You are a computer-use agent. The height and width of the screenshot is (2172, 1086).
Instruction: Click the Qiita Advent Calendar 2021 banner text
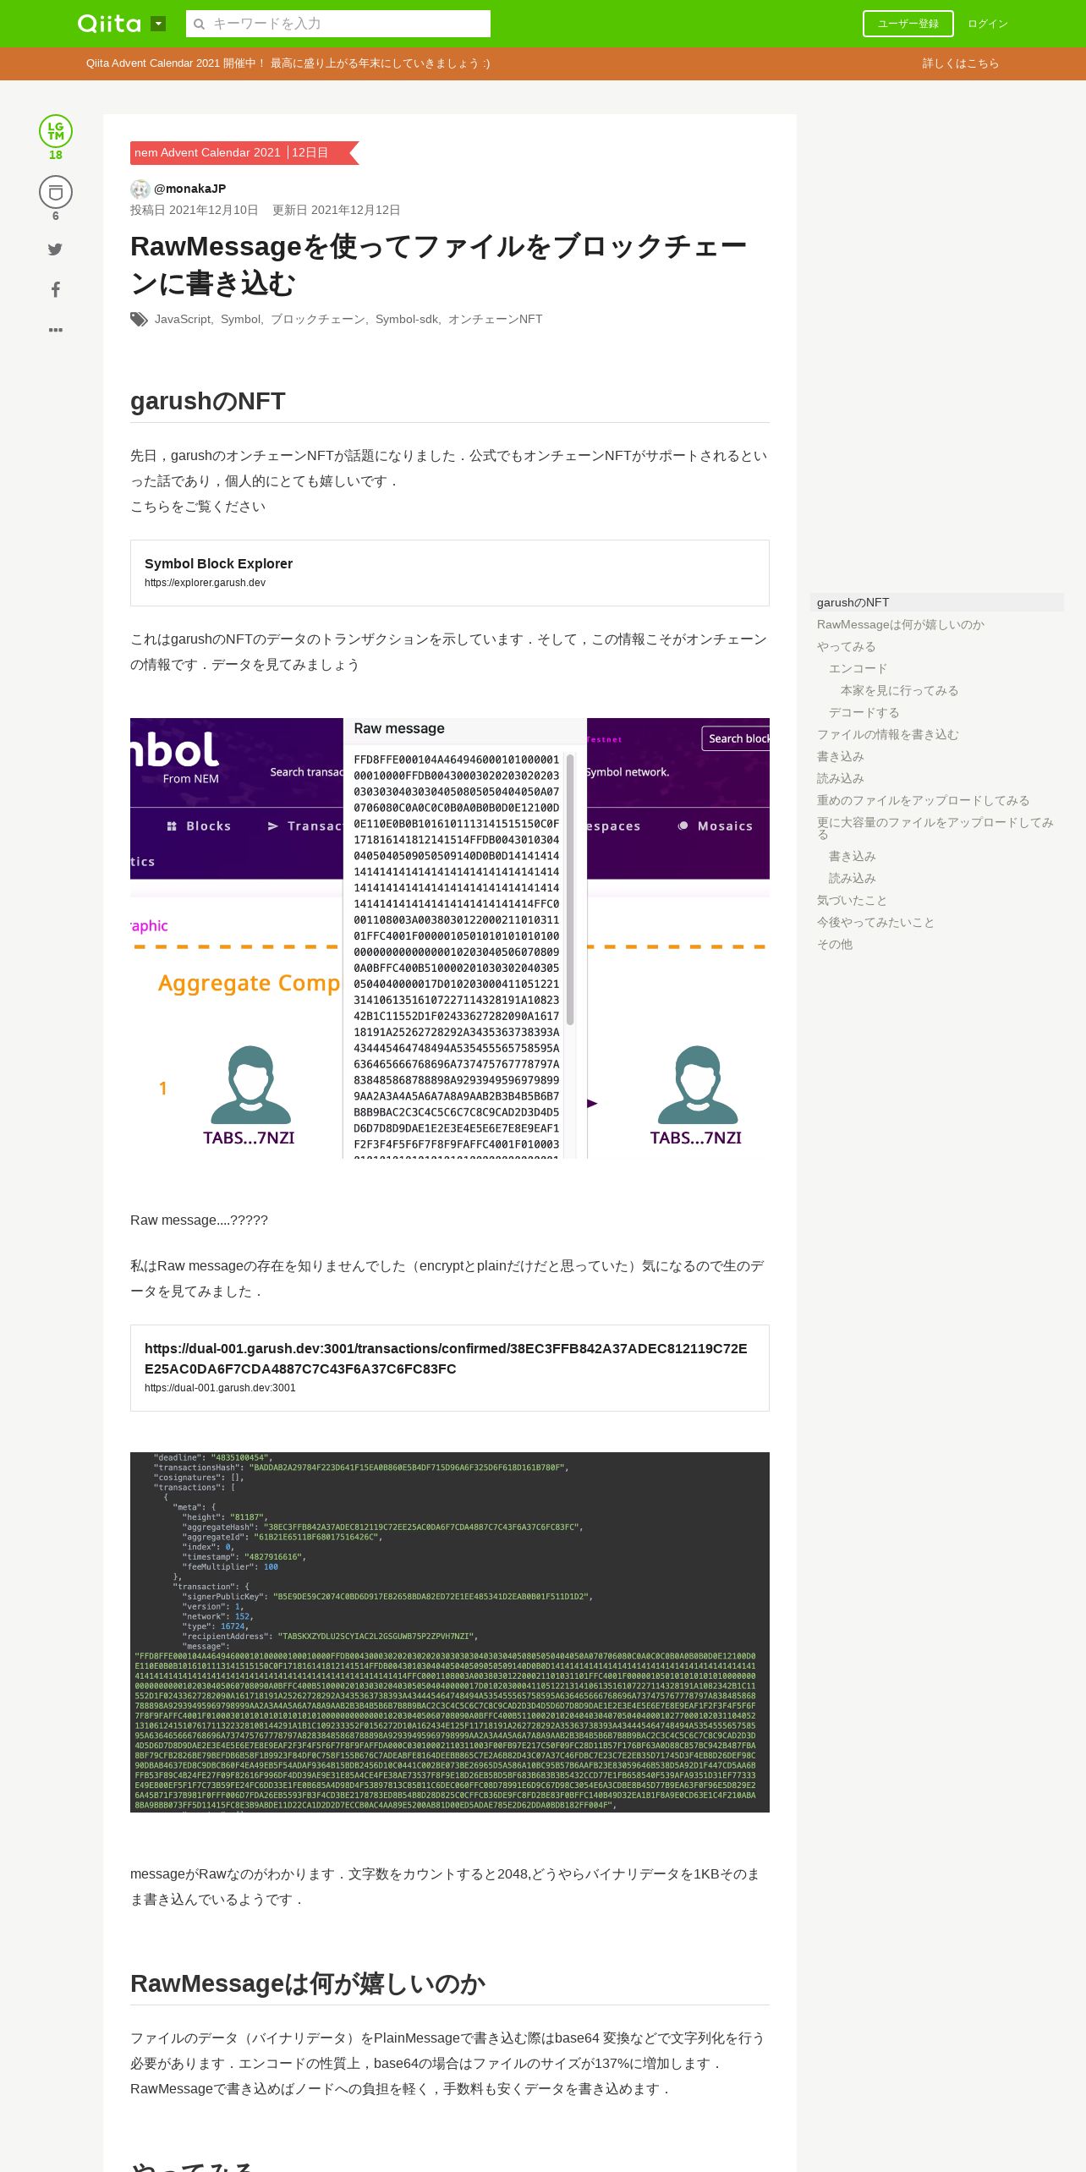(288, 63)
